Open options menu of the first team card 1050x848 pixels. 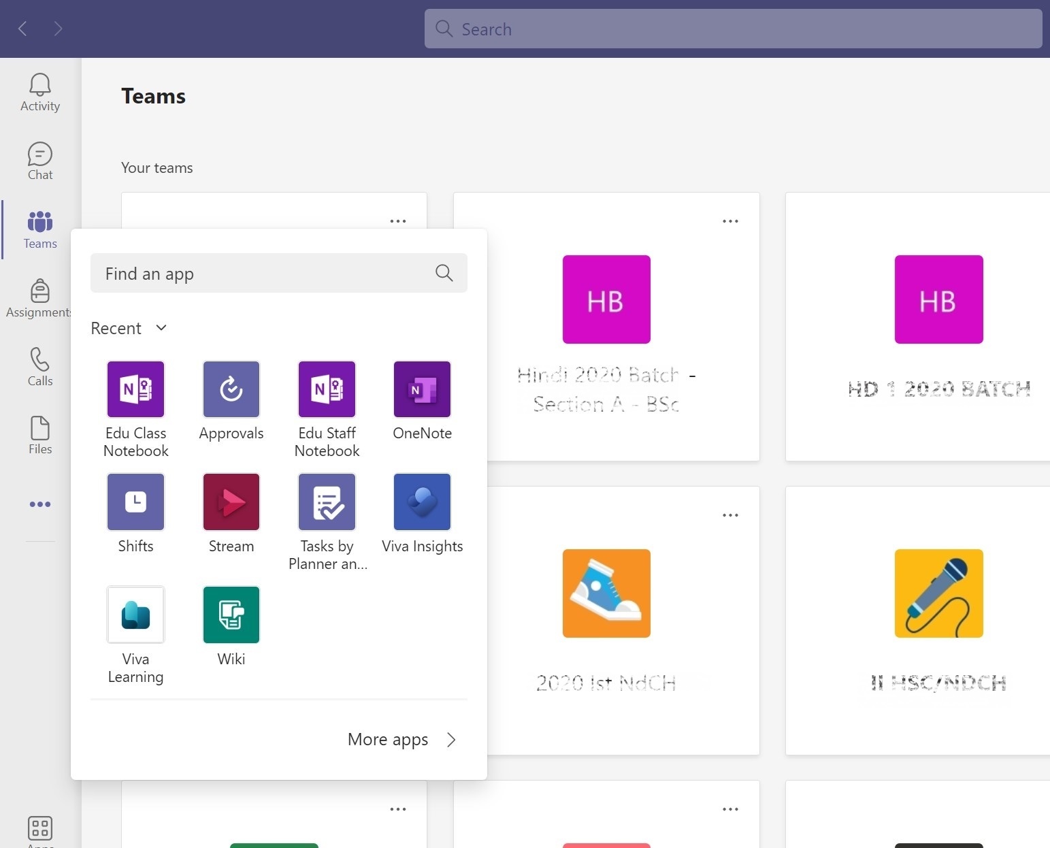click(398, 221)
